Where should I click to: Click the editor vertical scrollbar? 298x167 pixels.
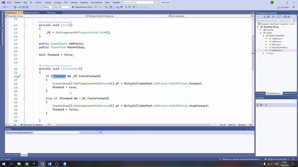tap(253, 53)
